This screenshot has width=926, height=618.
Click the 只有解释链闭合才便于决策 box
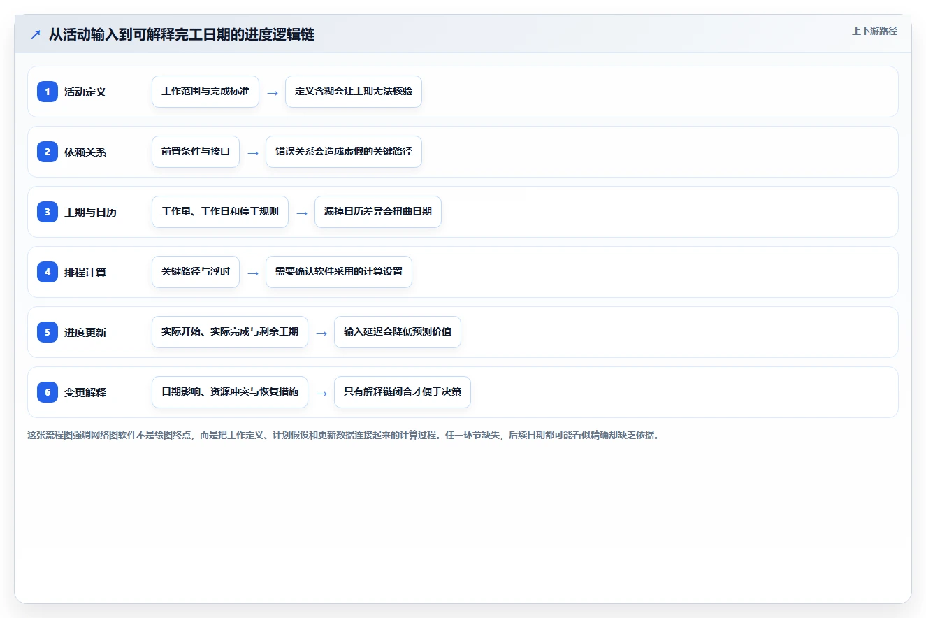pyautogui.click(x=403, y=392)
